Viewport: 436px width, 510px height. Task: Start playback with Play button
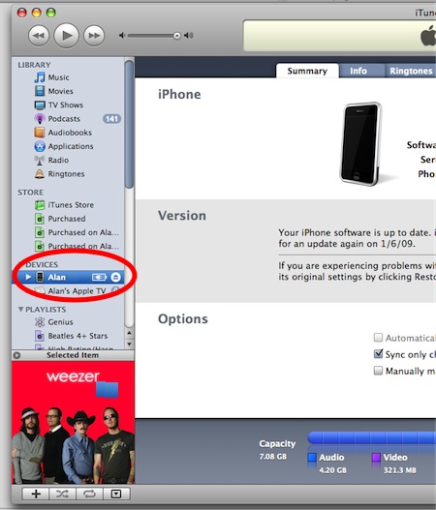tap(67, 36)
